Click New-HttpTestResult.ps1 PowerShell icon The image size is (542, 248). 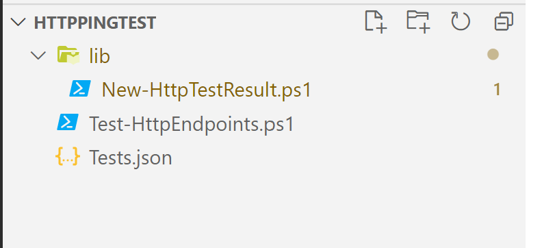(80, 88)
